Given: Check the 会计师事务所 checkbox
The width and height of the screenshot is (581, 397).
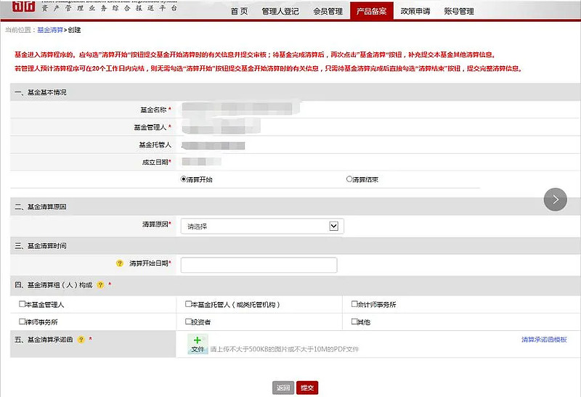Looking at the screenshot, I should (354, 304).
